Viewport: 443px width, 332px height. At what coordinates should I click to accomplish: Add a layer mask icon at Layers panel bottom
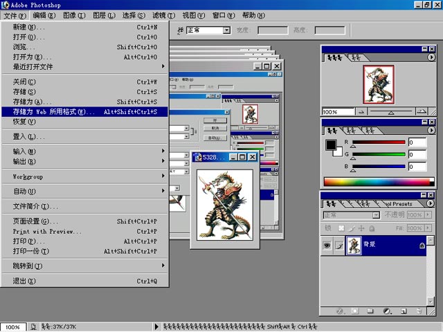tap(355, 311)
